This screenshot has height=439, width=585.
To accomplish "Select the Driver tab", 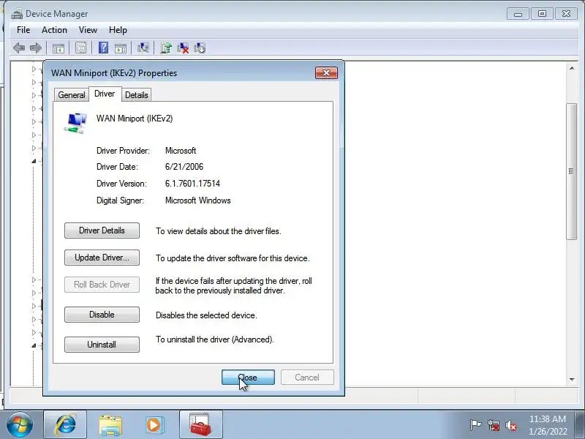I will click(105, 94).
